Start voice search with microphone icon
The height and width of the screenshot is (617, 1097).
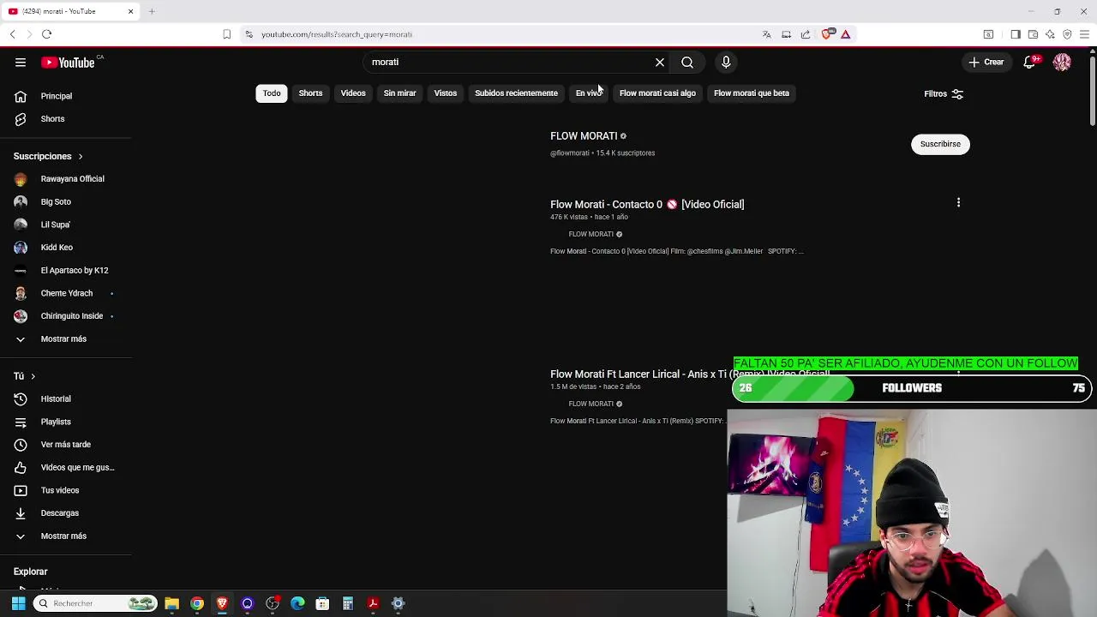point(726,63)
